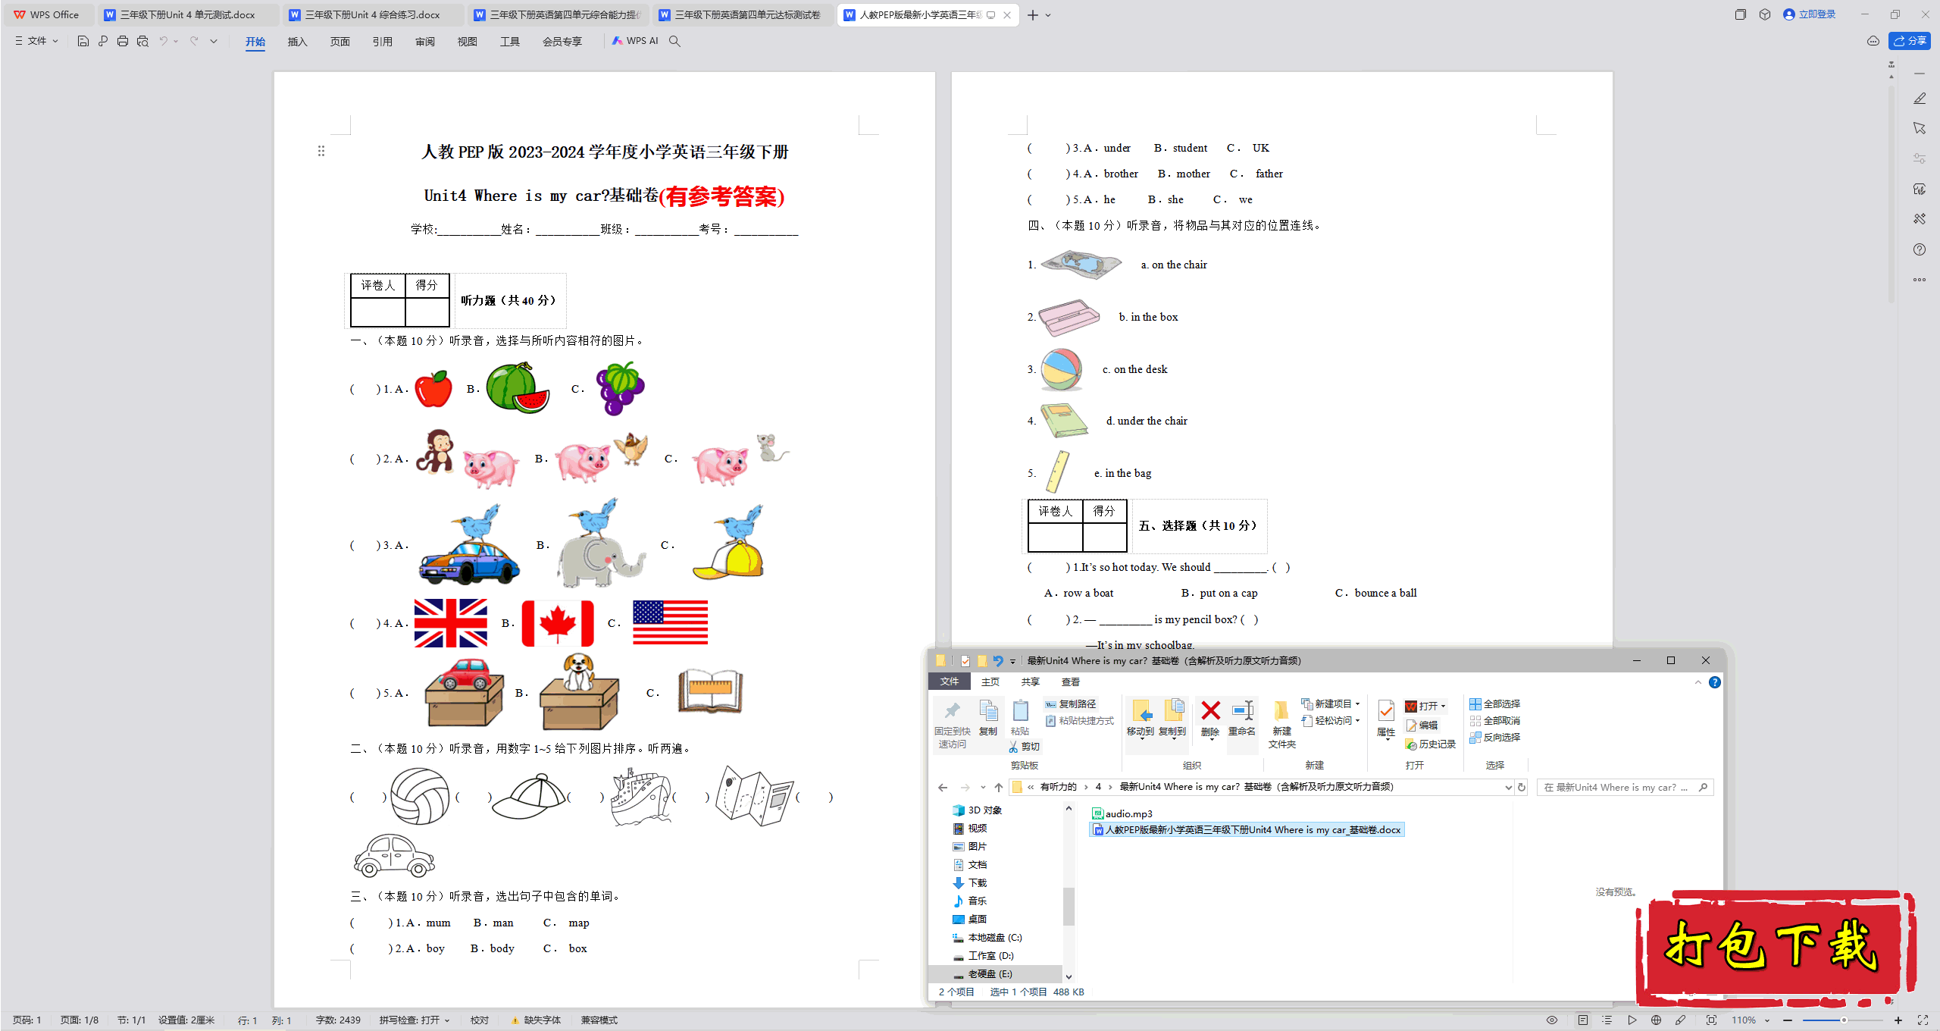The height and width of the screenshot is (1031, 1940).
Task: Select 下载 in the Explorer navigation tree
Action: pyautogui.click(x=970, y=882)
